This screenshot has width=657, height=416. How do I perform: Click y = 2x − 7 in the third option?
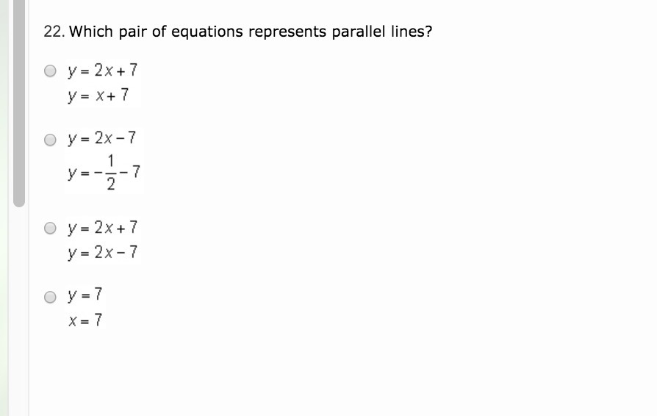point(102,253)
